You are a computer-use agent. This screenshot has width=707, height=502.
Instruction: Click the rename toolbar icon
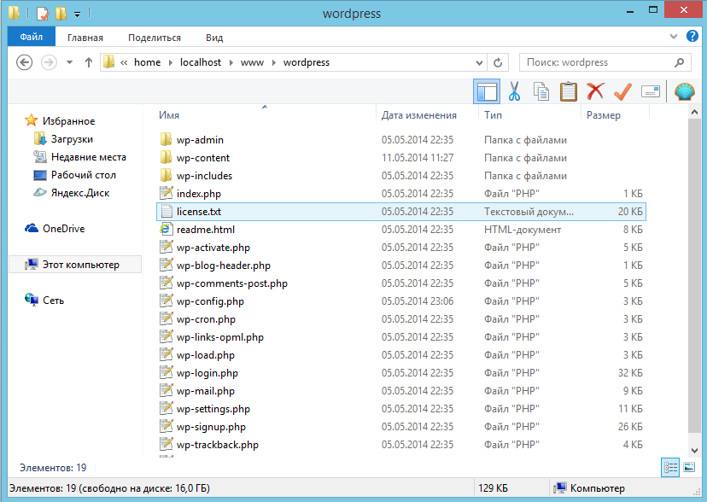click(x=650, y=92)
